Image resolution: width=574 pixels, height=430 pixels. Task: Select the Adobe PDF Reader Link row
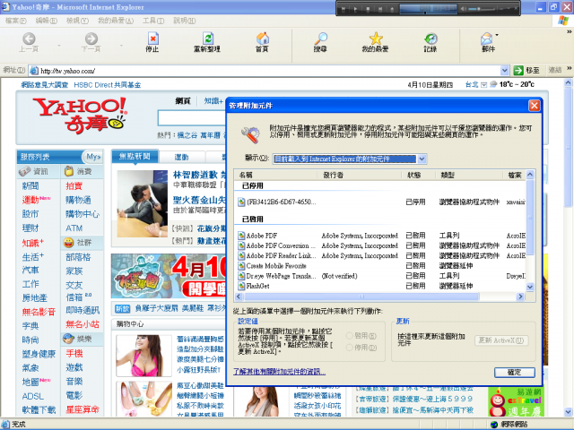click(380, 255)
